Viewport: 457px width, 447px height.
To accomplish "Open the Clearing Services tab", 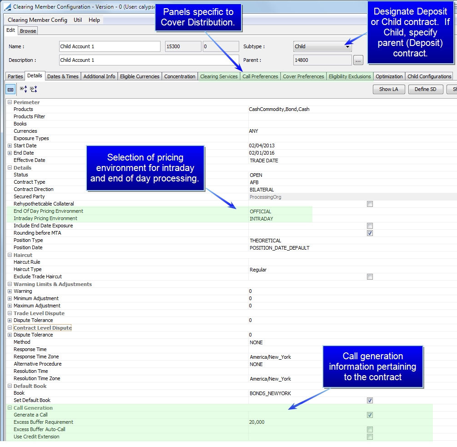I will [x=219, y=76].
